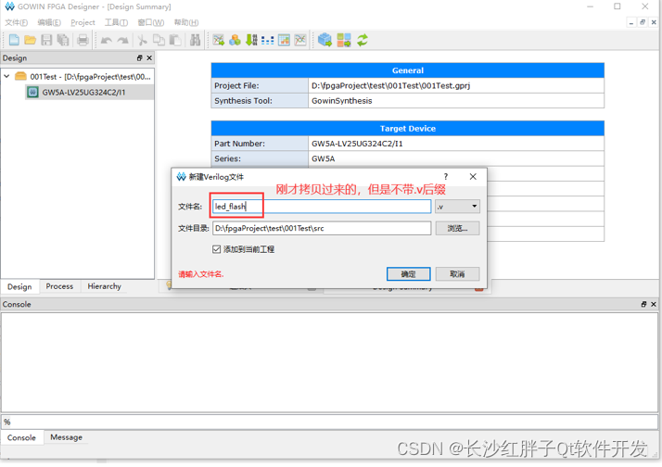662x467 pixels.
Task: Open the Project menu
Action: pyautogui.click(x=83, y=22)
